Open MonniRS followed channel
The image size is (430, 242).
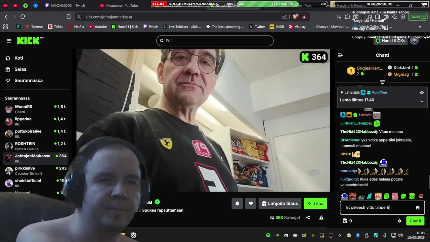pos(36,109)
